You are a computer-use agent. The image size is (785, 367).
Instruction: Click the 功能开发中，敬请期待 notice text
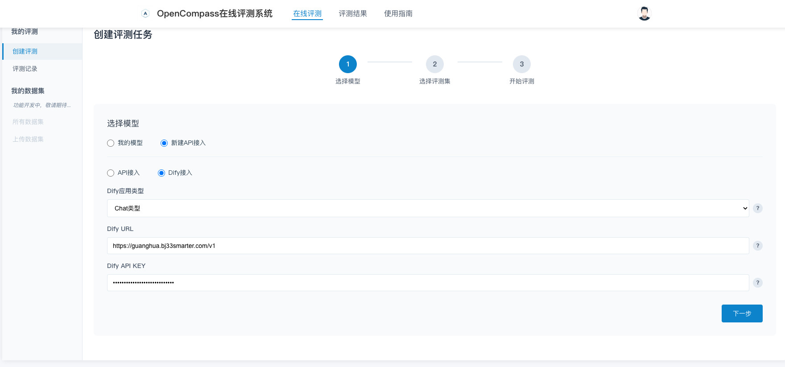pyautogui.click(x=42, y=105)
